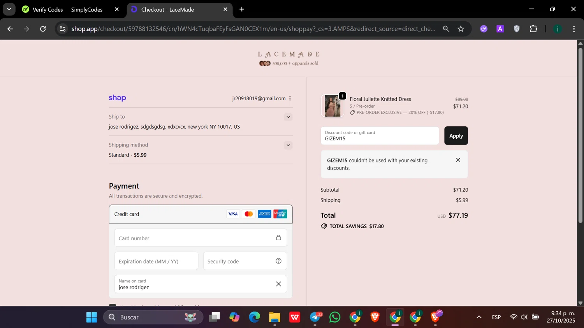Open the Windows Start menu
This screenshot has height=328, width=584.
[x=91, y=317]
